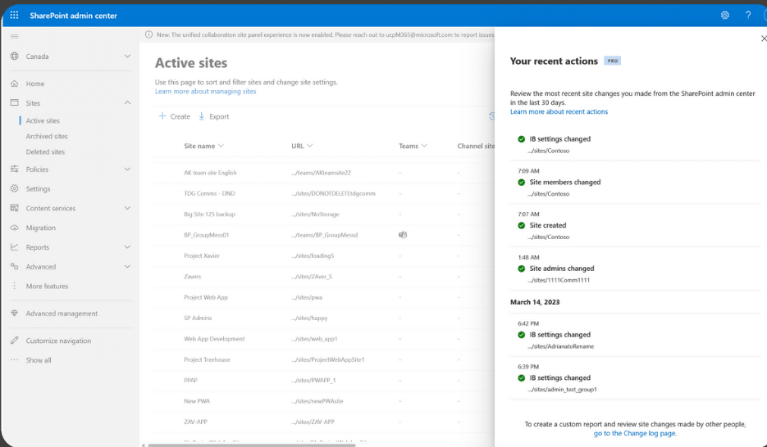
Task: Click the Web App Development site name
Action: click(214, 338)
